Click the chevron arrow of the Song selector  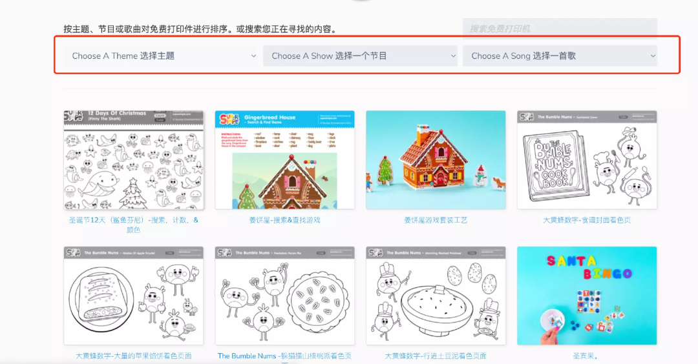click(653, 56)
